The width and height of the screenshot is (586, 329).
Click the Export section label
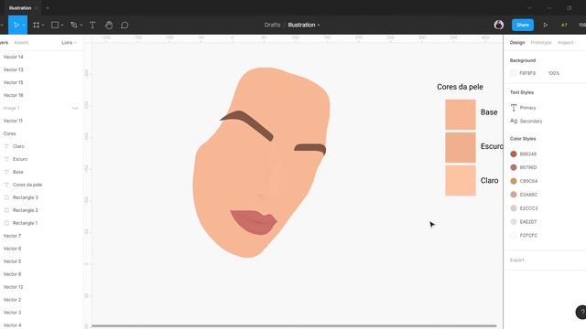(516, 260)
